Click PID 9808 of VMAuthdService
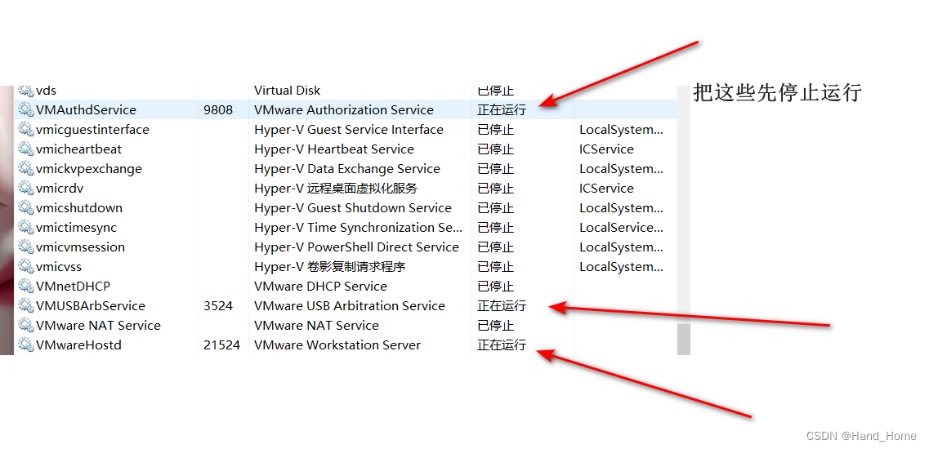 pyautogui.click(x=218, y=109)
